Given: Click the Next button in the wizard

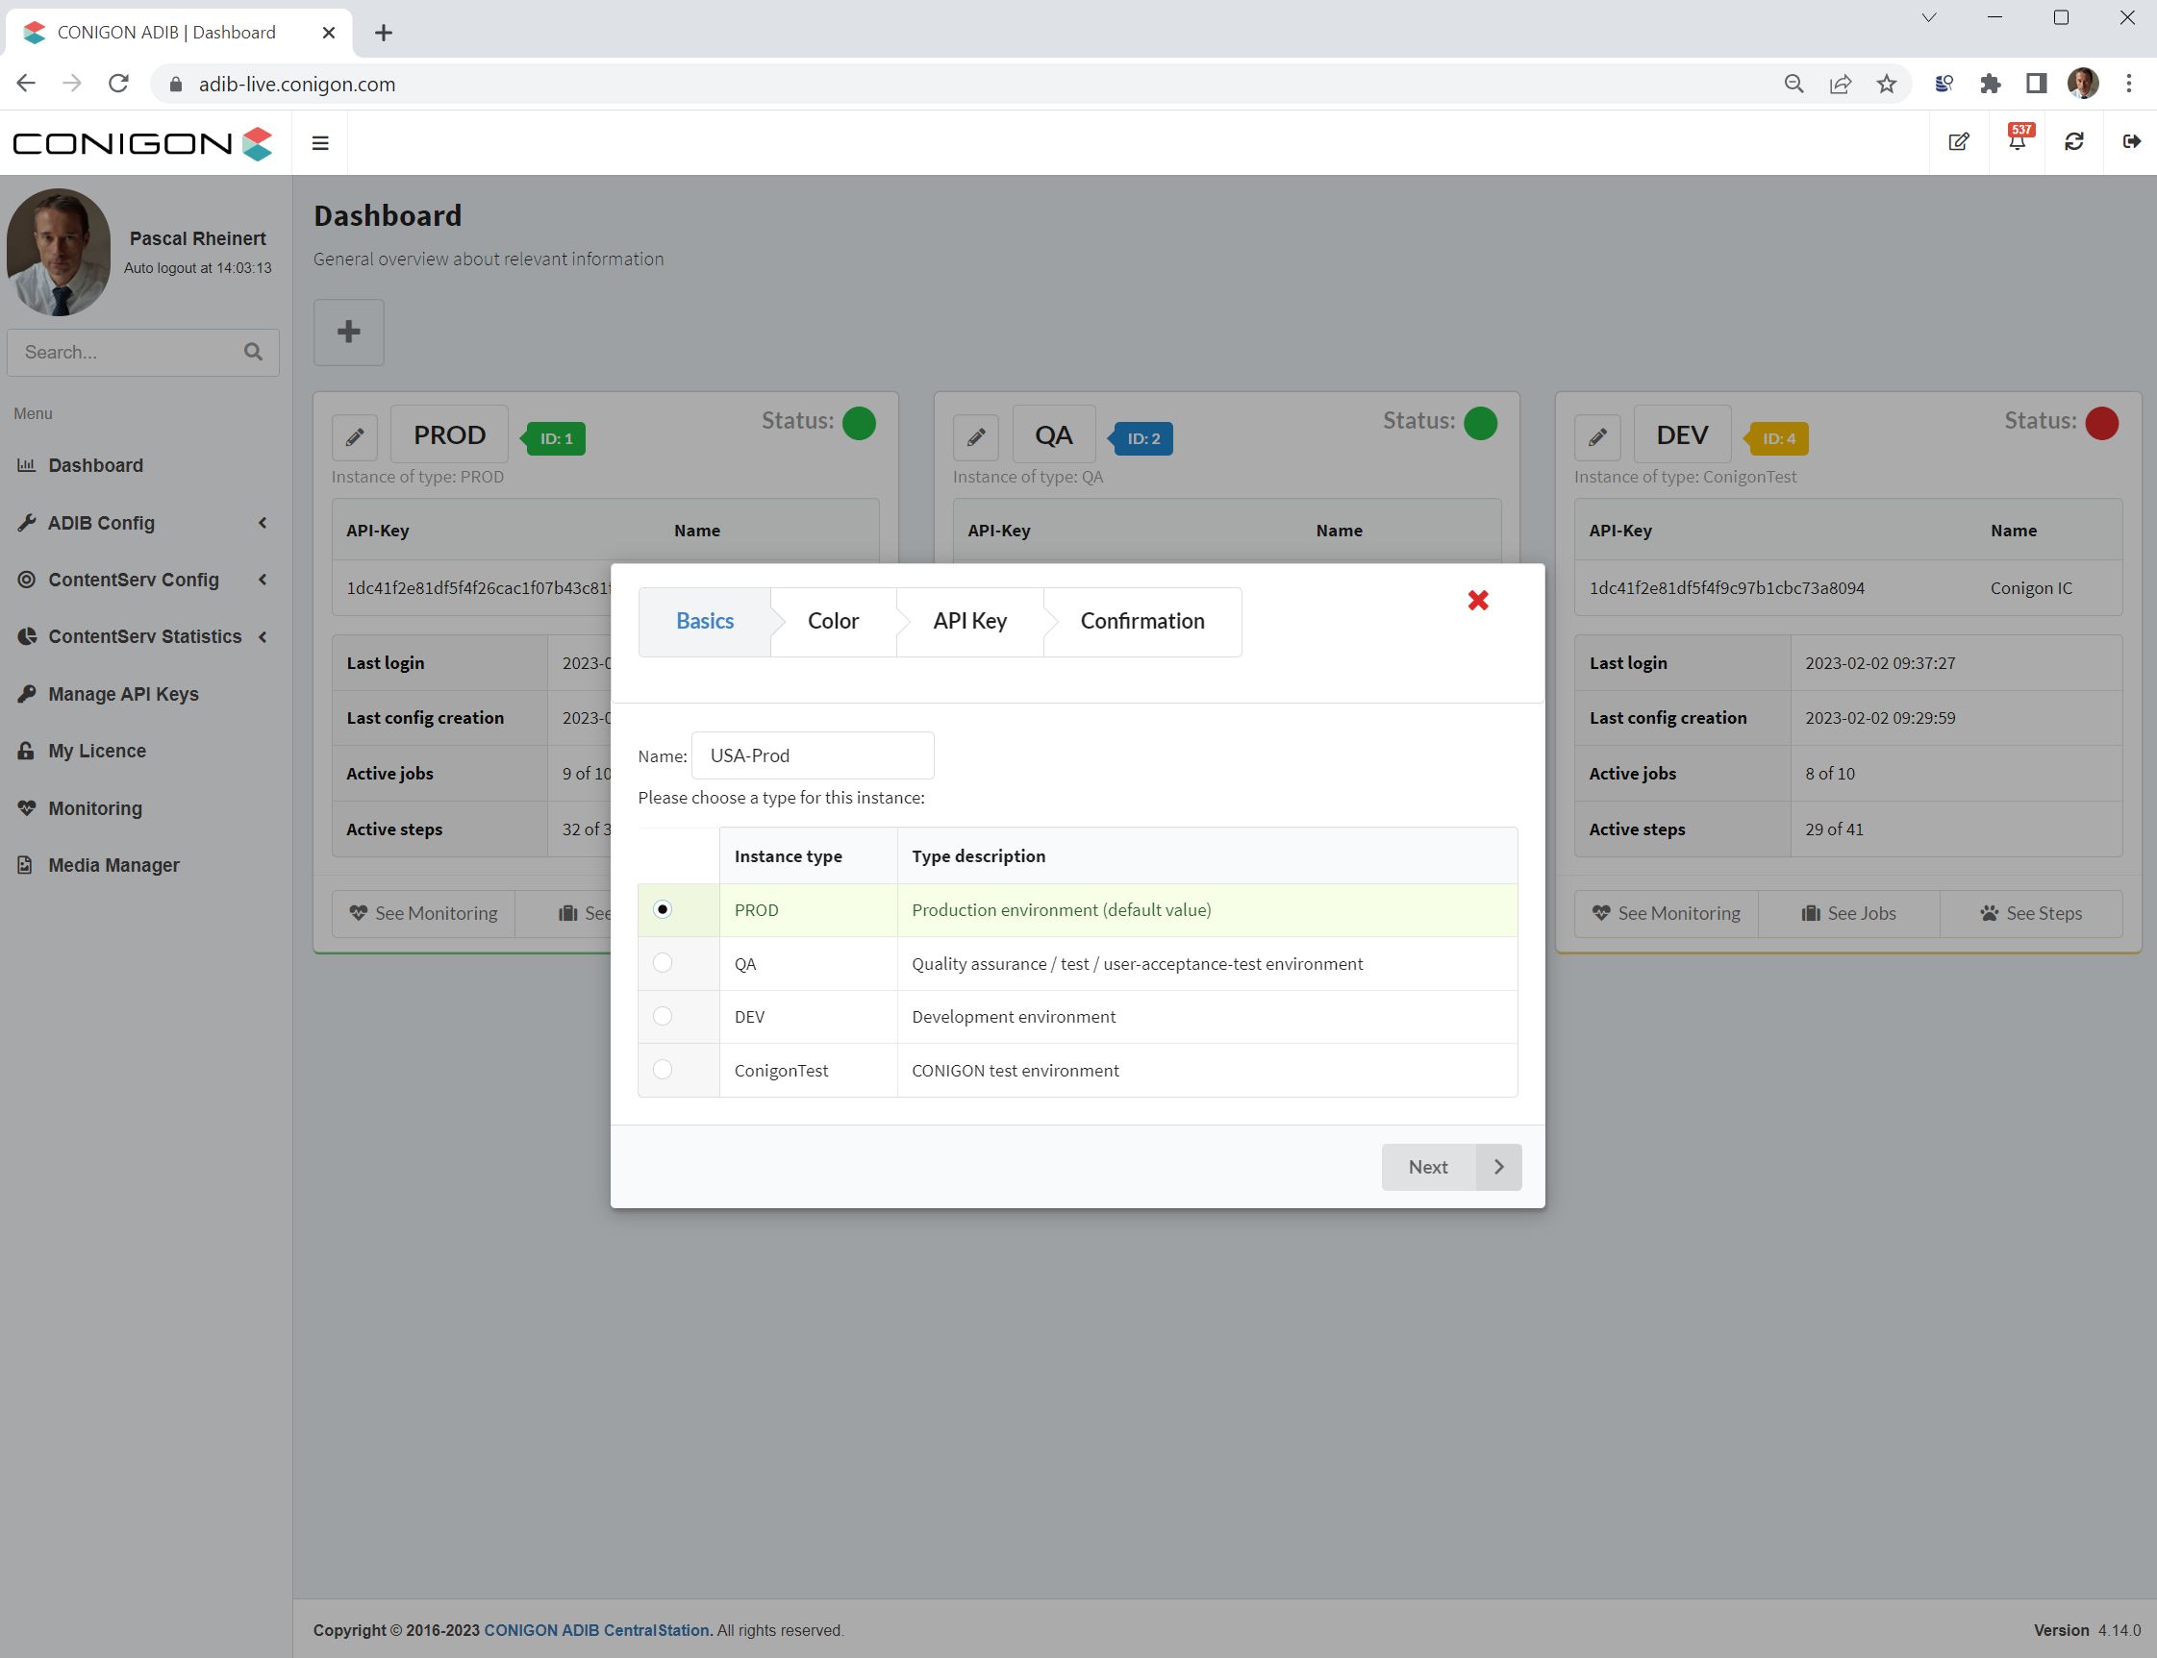Looking at the screenshot, I should pyautogui.click(x=1450, y=1167).
